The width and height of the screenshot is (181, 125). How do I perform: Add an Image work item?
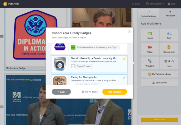point(150,35)
